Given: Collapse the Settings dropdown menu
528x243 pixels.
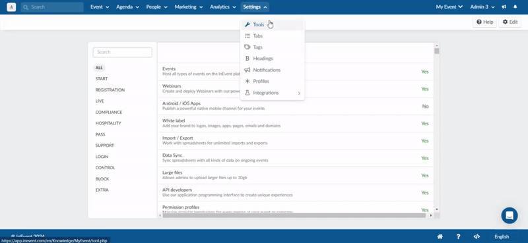Looking at the screenshot, I should coord(255,7).
